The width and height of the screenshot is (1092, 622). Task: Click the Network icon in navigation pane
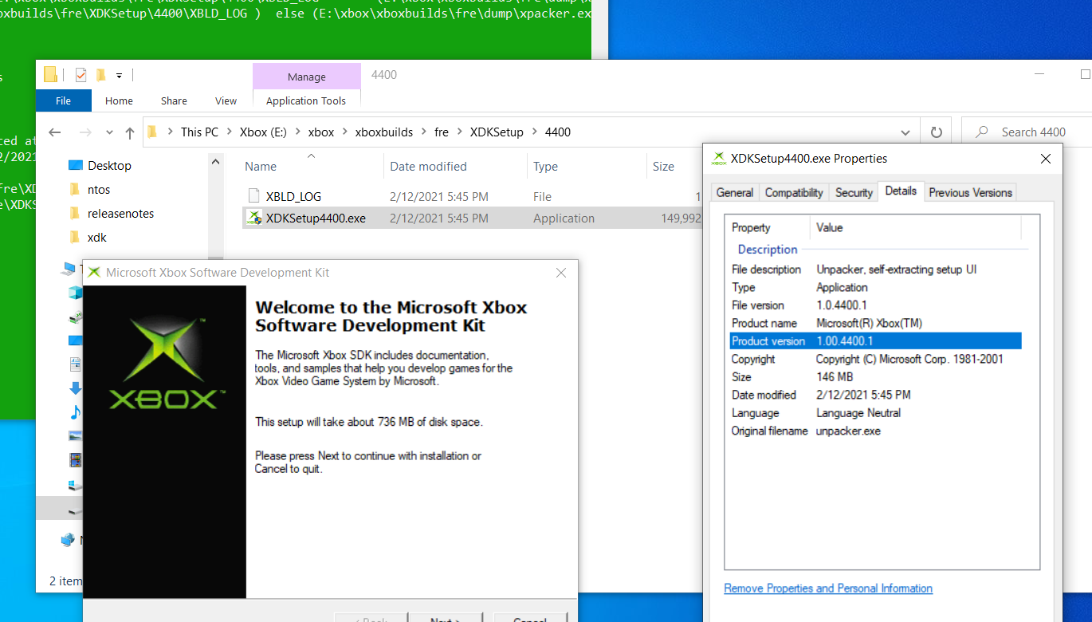[68, 540]
